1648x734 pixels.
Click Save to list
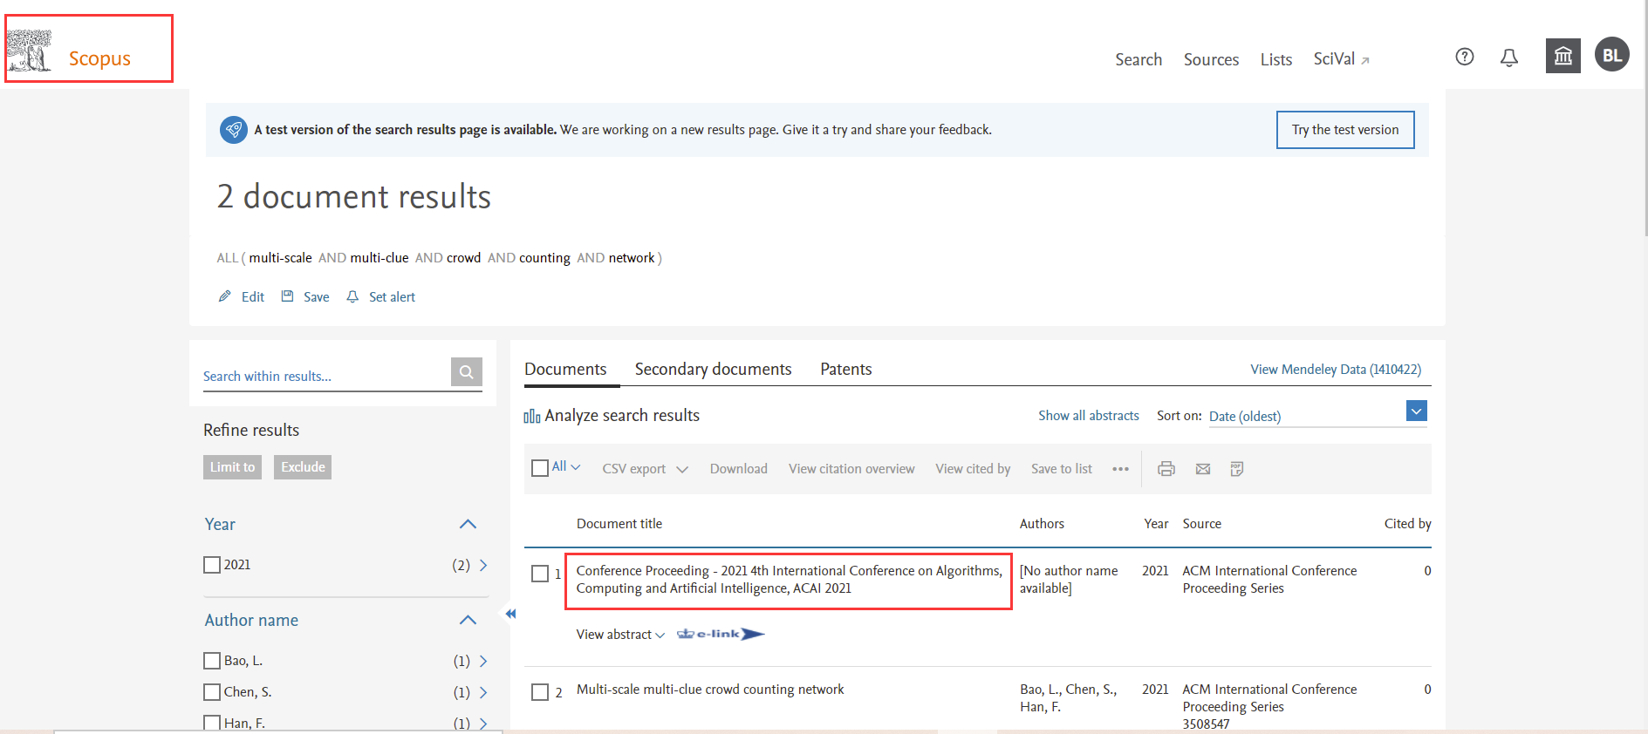pos(1061,469)
